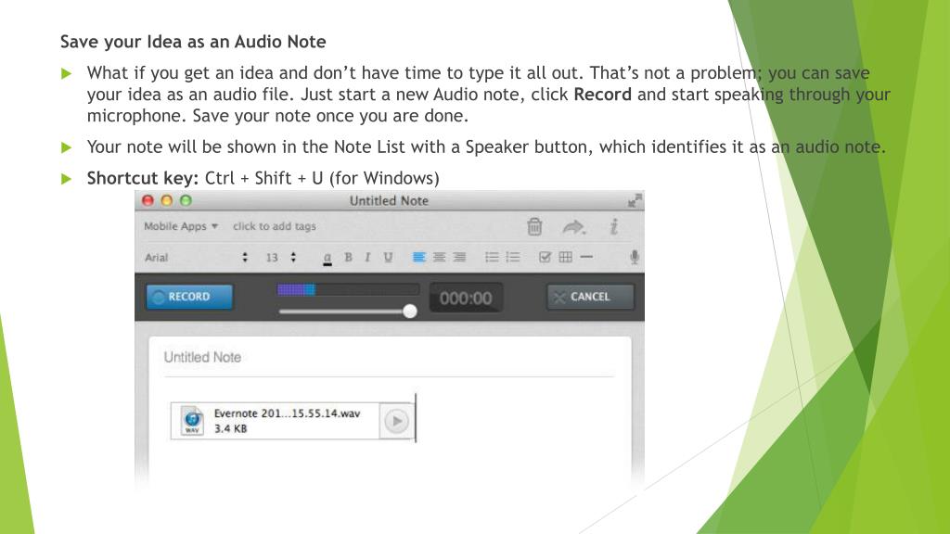Click the Untitled Note title field
The image size is (950, 534).
[x=388, y=357]
